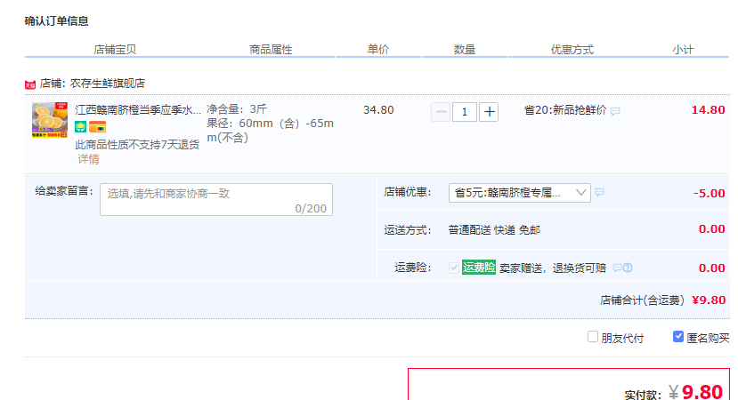Click the Tmall shop icon beside 店铺
Image resolution: width=738 pixels, height=400 pixels.
30,84
